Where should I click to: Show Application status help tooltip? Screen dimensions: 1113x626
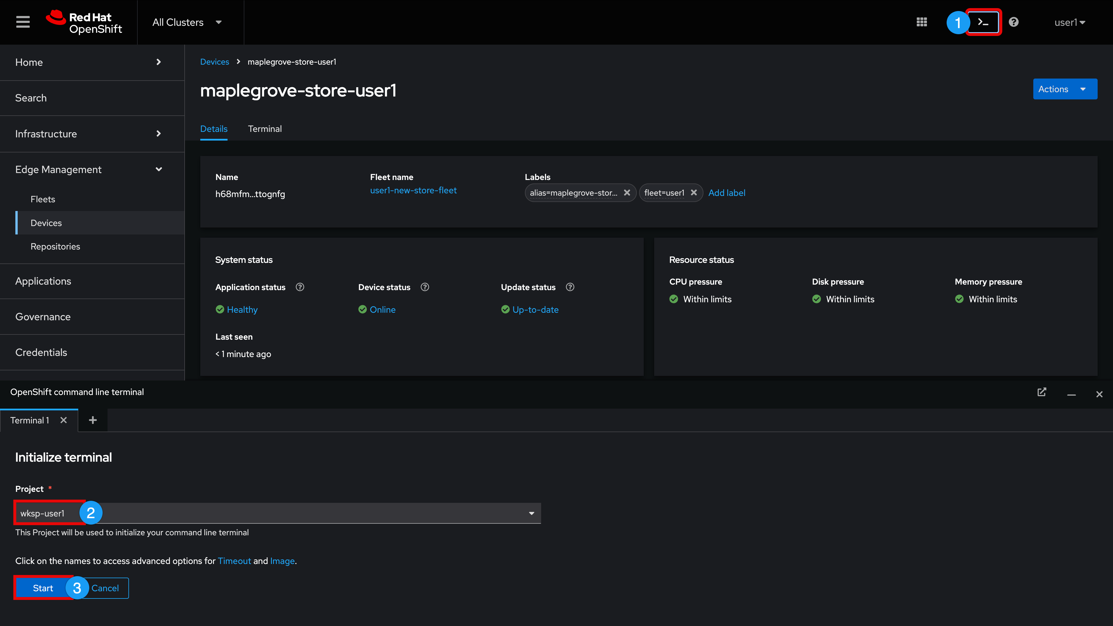tap(300, 287)
